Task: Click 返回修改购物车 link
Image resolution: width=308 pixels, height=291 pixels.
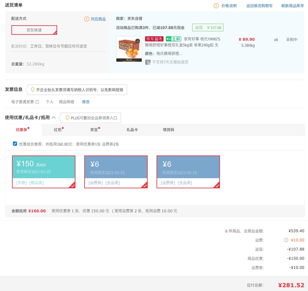Action: click(x=259, y=6)
